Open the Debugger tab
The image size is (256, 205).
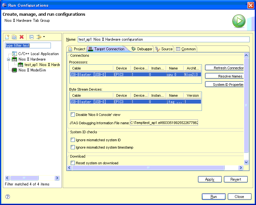click(x=142, y=49)
